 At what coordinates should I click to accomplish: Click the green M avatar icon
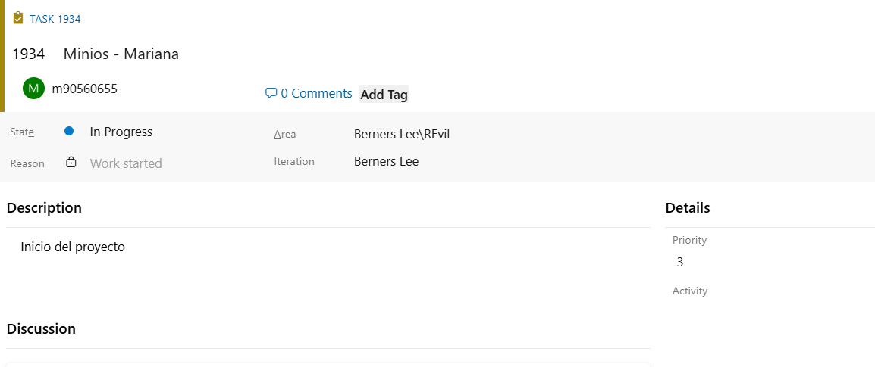pos(33,89)
